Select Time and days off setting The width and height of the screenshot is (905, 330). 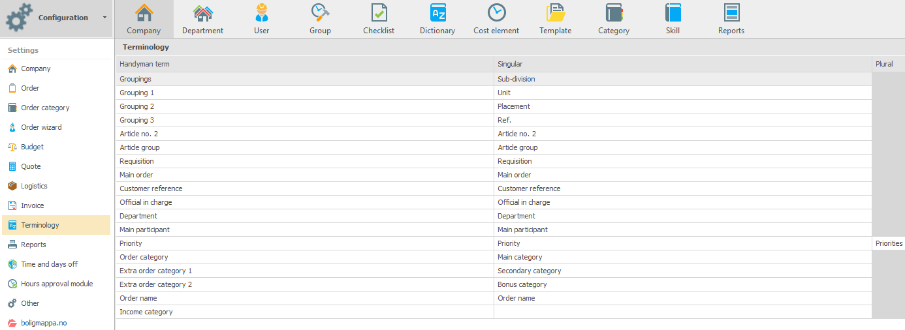click(56, 264)
